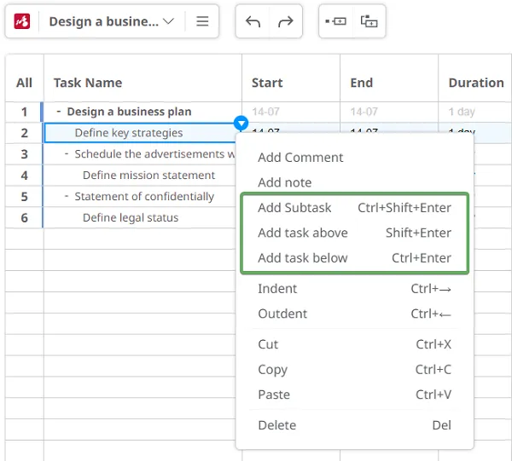Image resolution: width=512 pixels, height=461 pixels.
Task: Click the All column header
Action: point(24,83)
